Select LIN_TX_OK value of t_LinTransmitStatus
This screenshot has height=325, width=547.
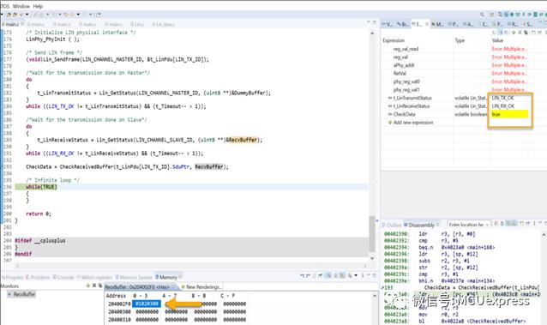pyautogui.click(x=502, y=98)
